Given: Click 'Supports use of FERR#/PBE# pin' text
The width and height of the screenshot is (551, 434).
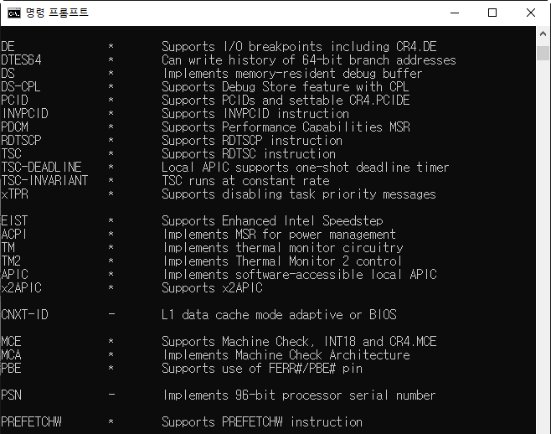Looking at the screenshot, I should [262, 369].
